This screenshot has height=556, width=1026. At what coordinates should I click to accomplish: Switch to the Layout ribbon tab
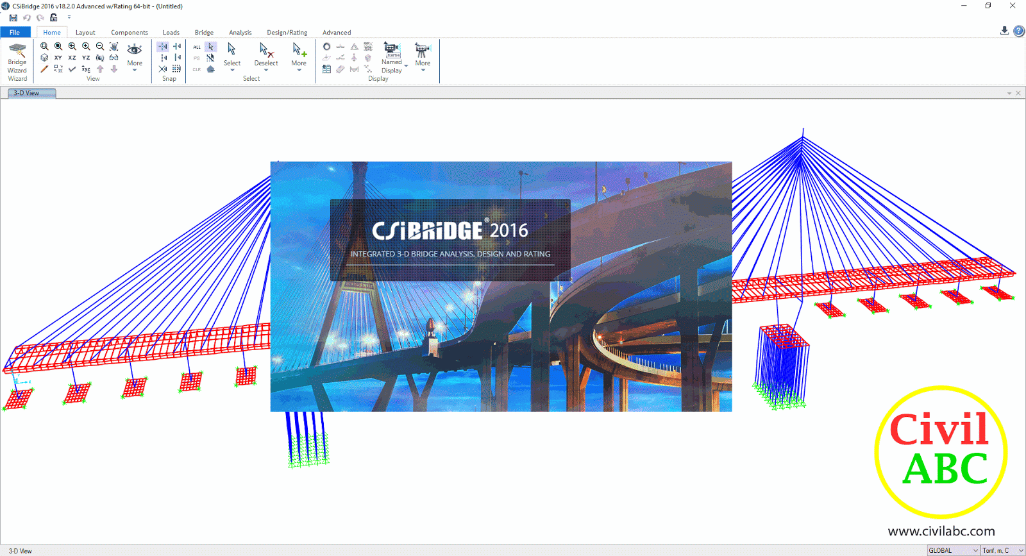click(x=85, y=32)
